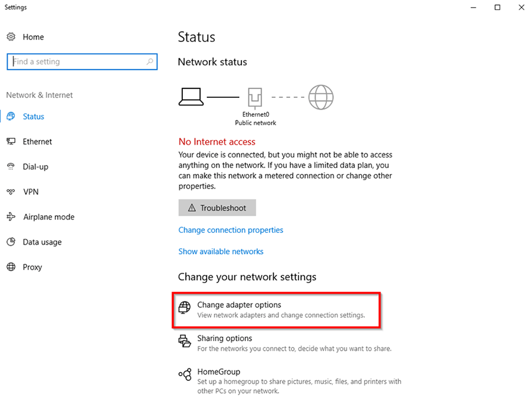The height and width of the screenshot is (398, 531).
Task: Open Show available networks link
Action: 221,251
